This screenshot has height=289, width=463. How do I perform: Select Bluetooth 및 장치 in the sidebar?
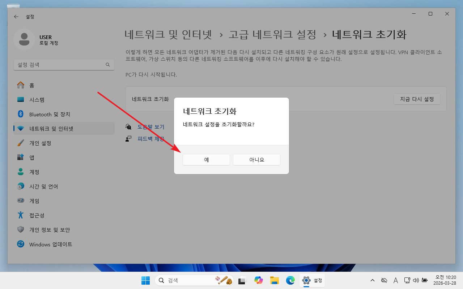tap(50, 114)
